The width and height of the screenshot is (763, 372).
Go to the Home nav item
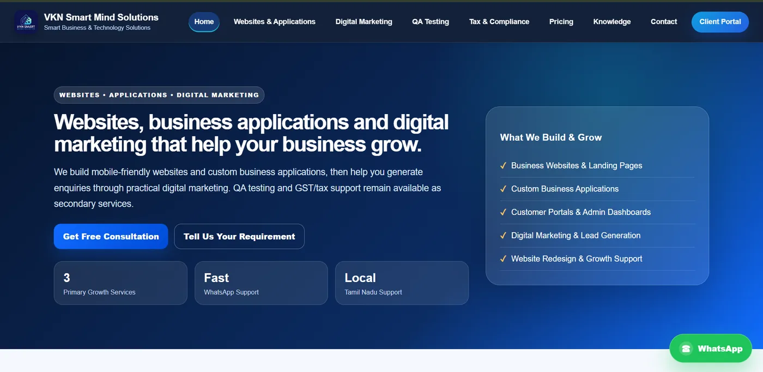click(204, 22)
